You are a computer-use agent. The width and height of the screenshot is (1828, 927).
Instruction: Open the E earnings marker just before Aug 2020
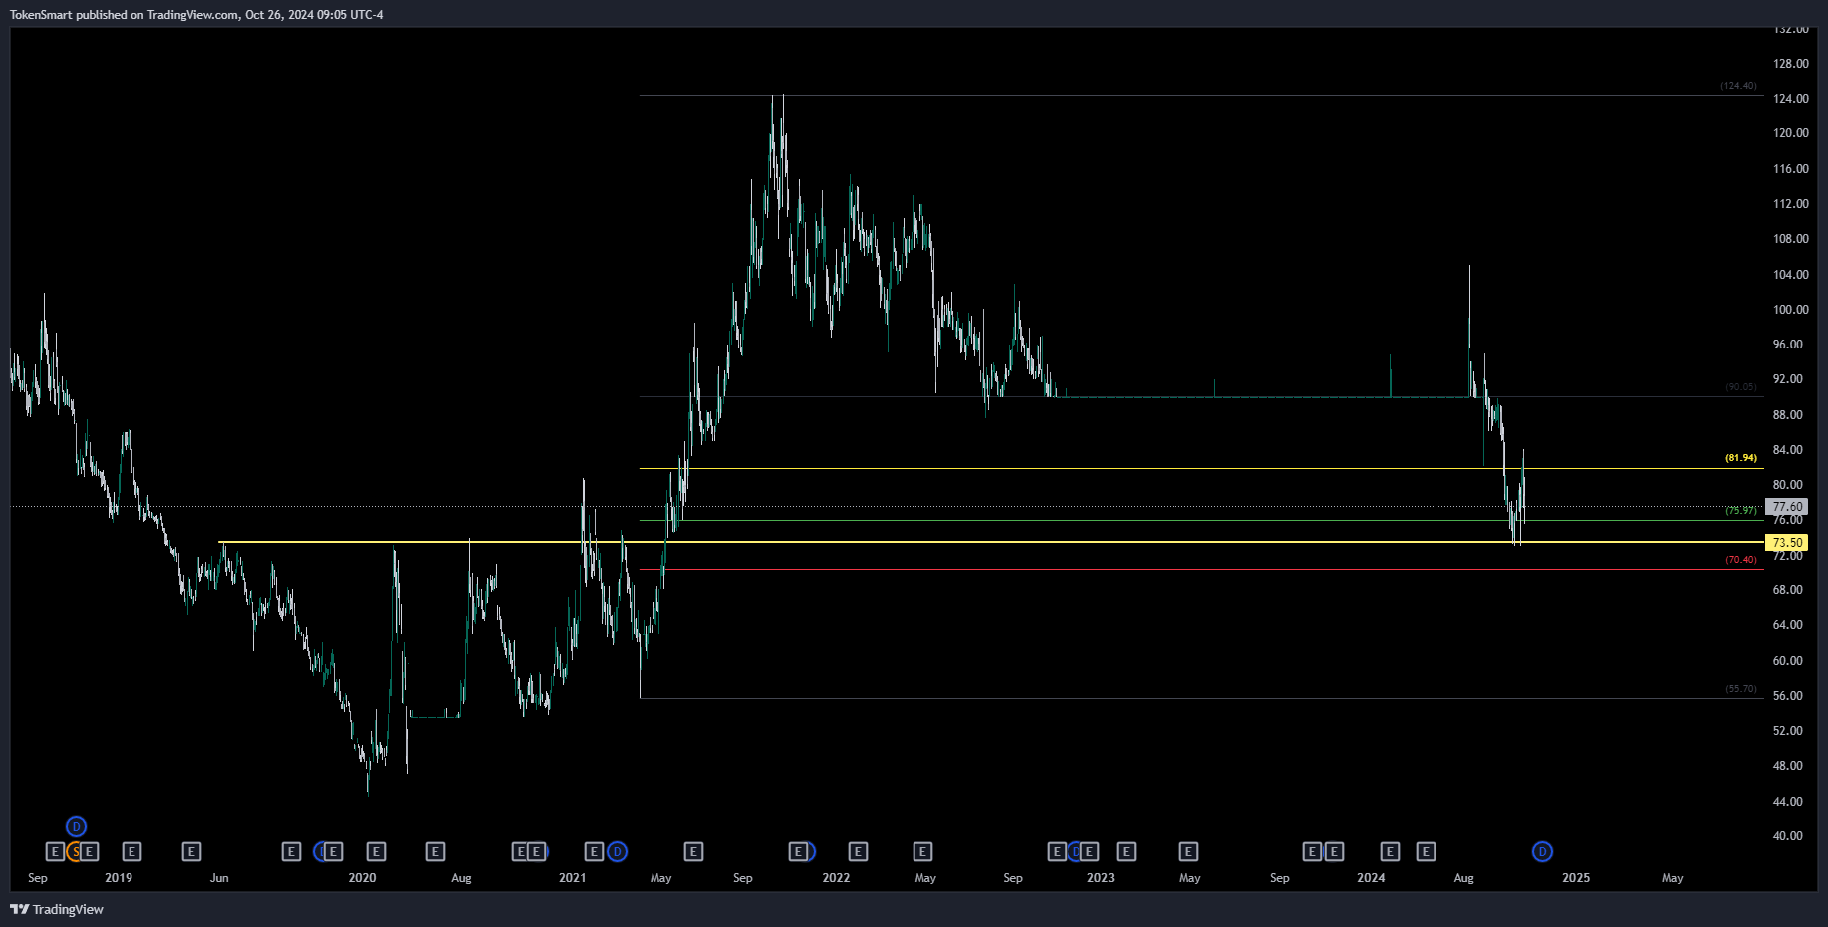435,852
